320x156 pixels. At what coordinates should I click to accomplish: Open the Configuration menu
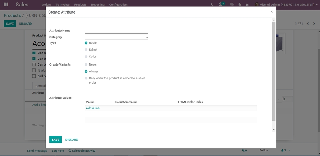pos(118,5)
